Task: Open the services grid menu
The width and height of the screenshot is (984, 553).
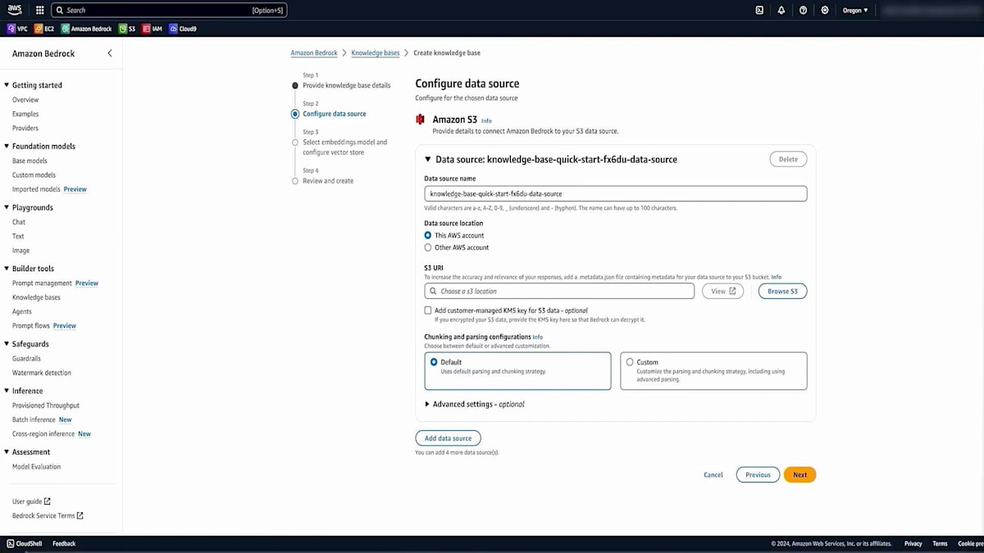Action: (x=39, y=11)
